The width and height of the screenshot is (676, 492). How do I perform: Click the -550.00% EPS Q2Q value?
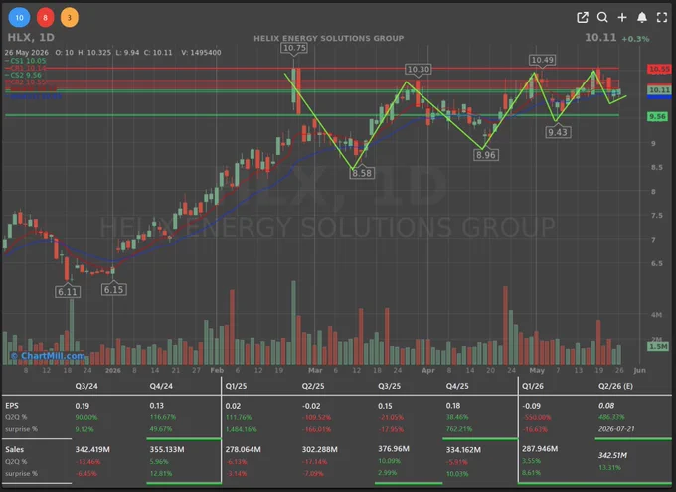[x=537, y=418]
